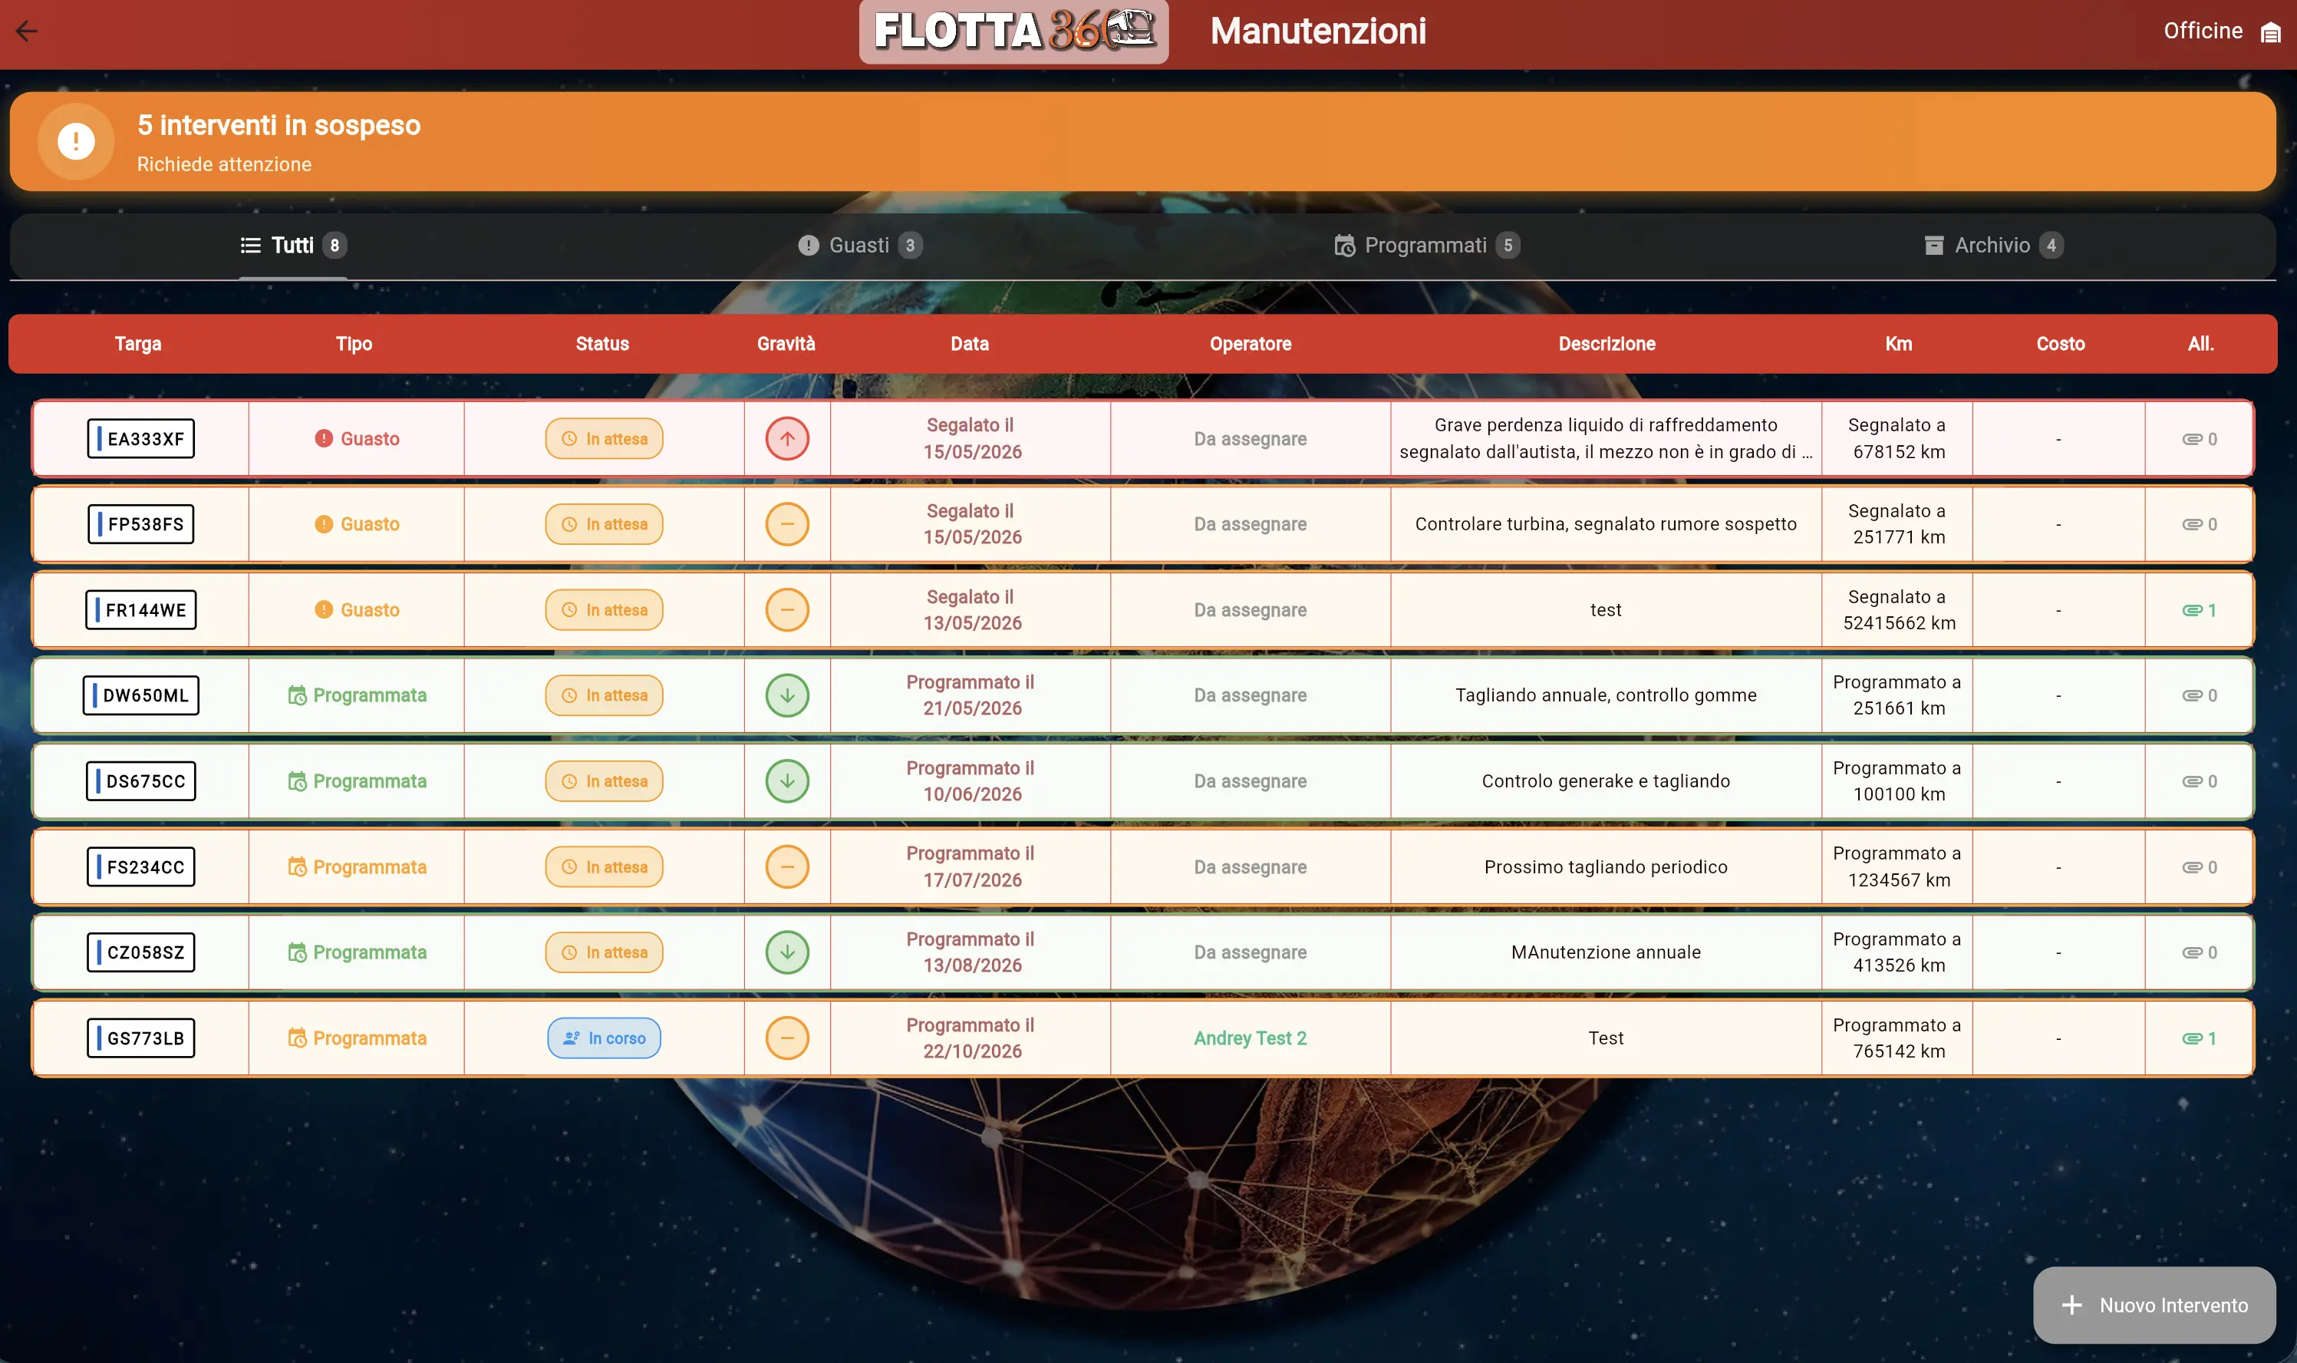Sort by Data column header
The height and width of the screenshot is (1363, 2297).
tap(970, 344)
